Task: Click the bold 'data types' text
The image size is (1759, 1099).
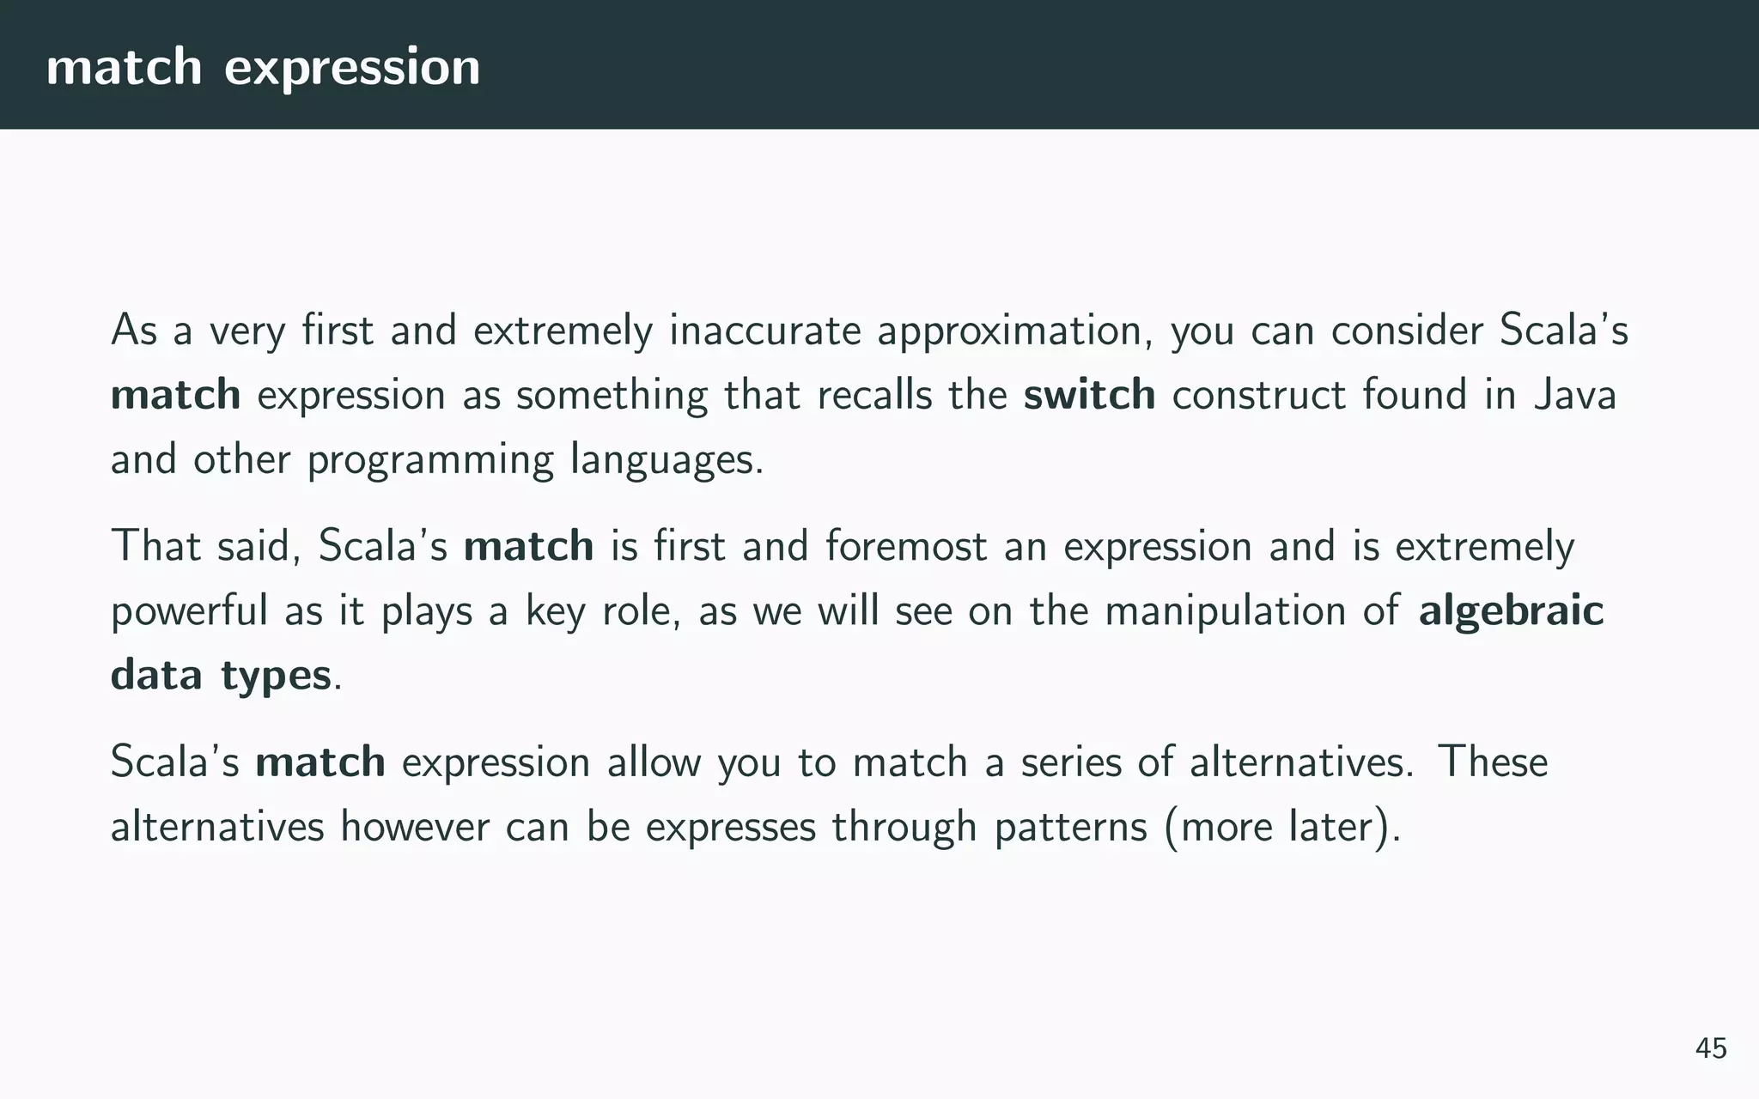Action: (221, 675)
